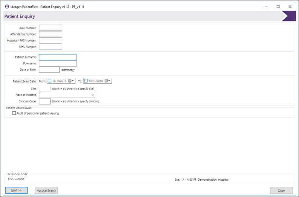This screenshot has width=299, height=197.
Task: Click the To date text 18/11/2016
Action: coord(96,81)
